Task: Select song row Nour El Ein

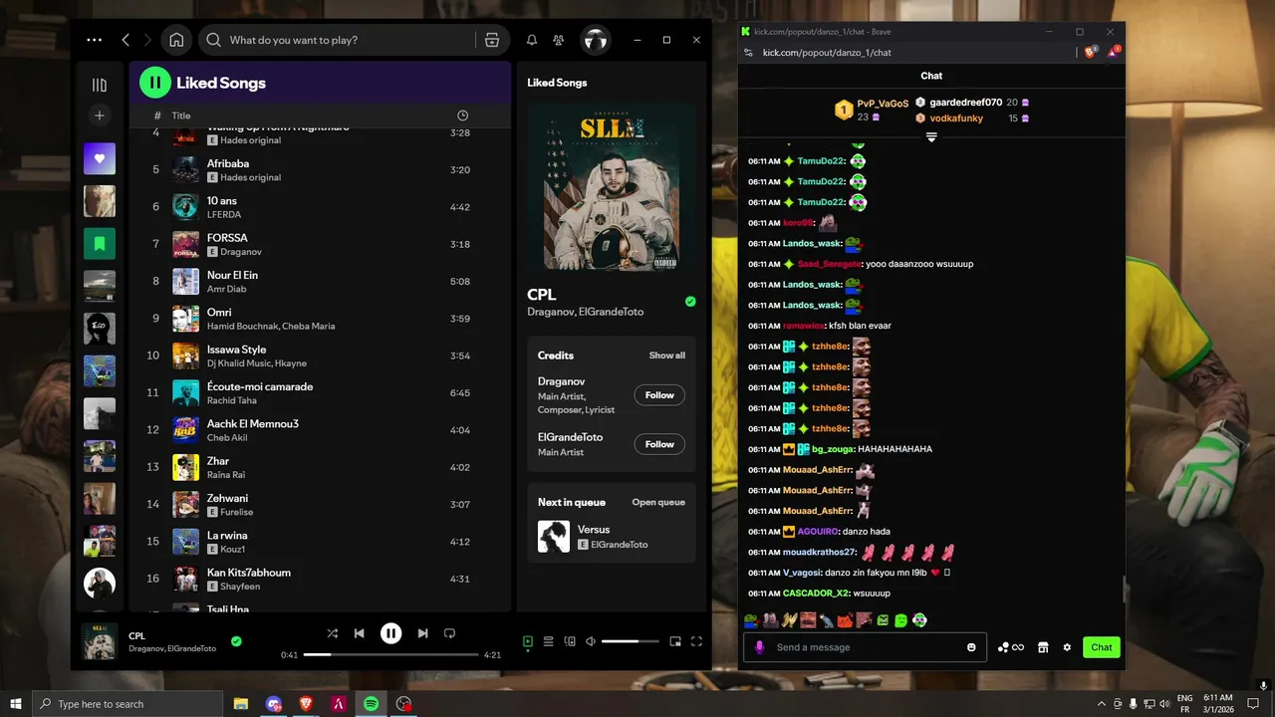Action: 320,281
